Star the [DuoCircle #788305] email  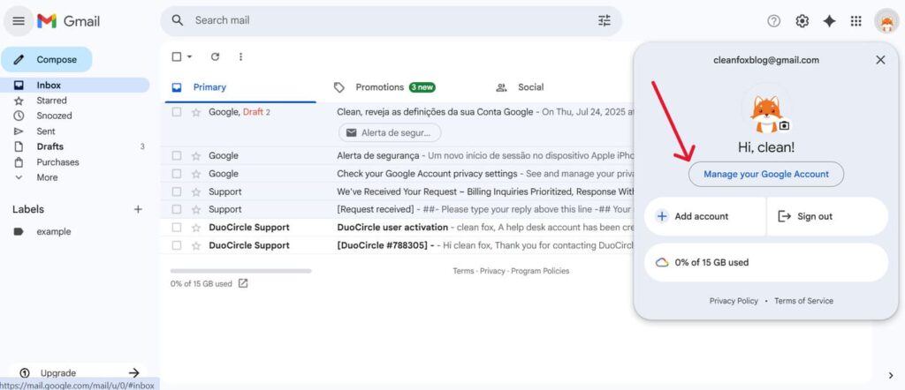tap(195, 245)
